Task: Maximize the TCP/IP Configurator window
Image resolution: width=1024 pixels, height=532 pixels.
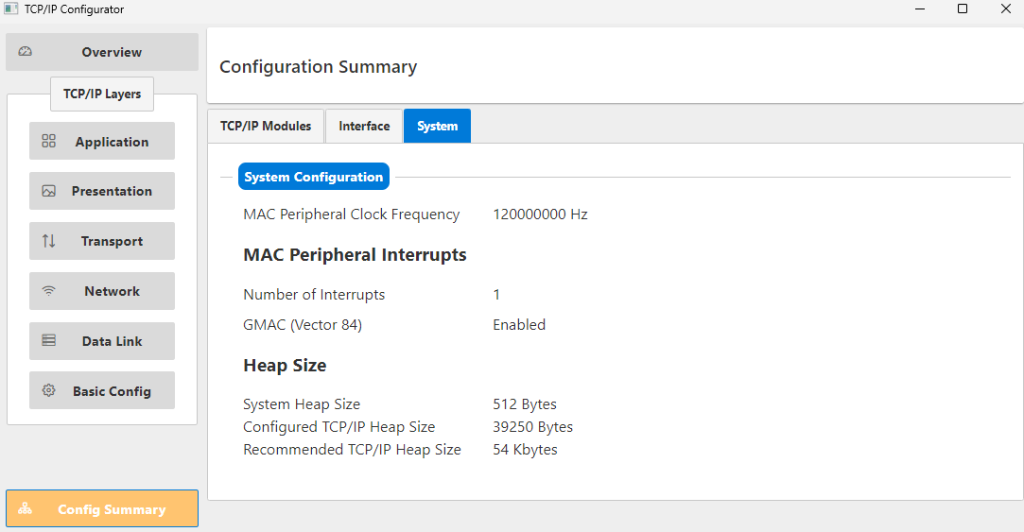Action: click(x=963, y=9)
